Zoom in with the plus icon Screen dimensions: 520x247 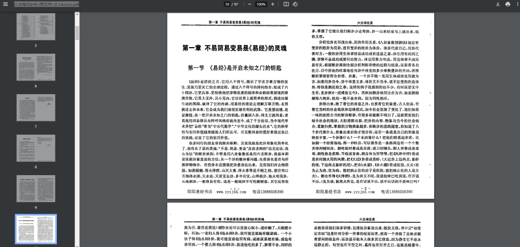[273, 4]
